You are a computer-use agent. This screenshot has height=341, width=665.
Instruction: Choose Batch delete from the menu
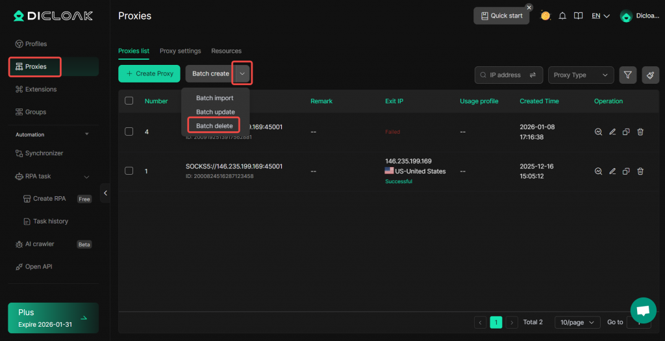(214, 125)
